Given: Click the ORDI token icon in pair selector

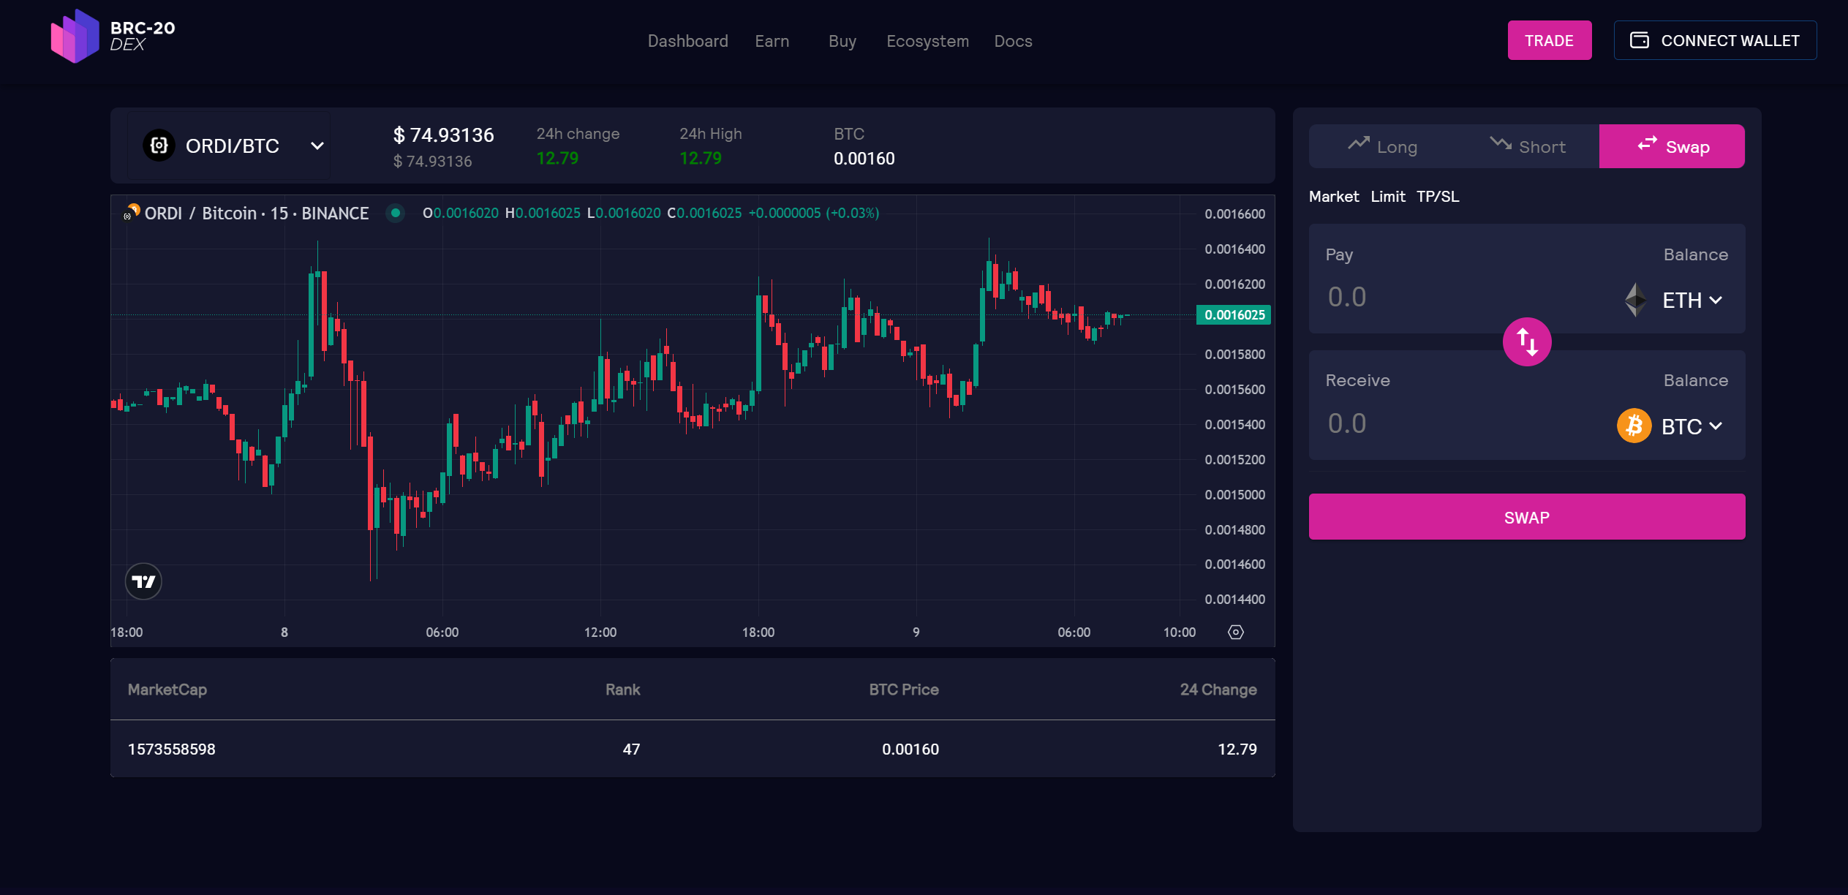Looking at the screenshot, I should [159, 146].
